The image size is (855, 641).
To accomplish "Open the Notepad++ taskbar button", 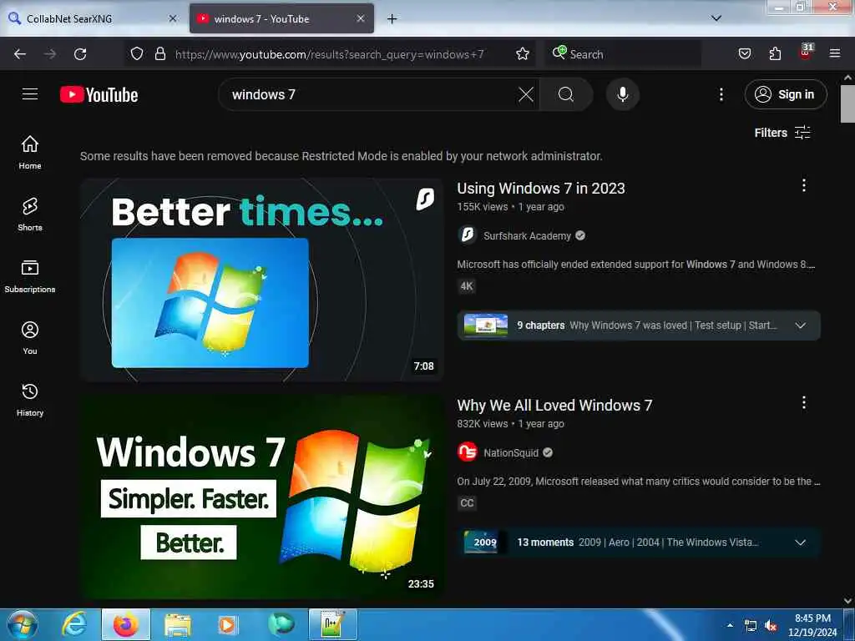I will click(x=332, y=624).
